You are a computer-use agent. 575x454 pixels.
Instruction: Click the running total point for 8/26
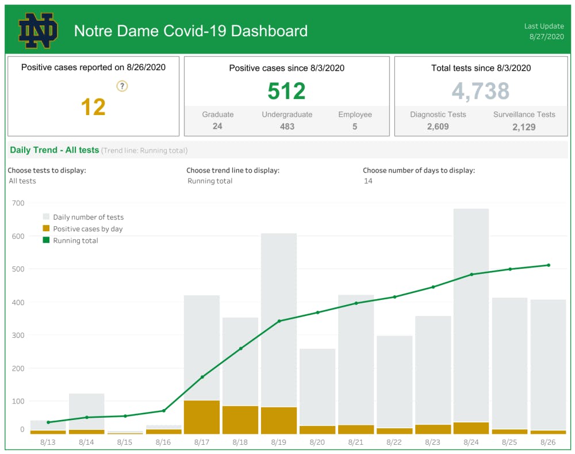tap(549, 265)
